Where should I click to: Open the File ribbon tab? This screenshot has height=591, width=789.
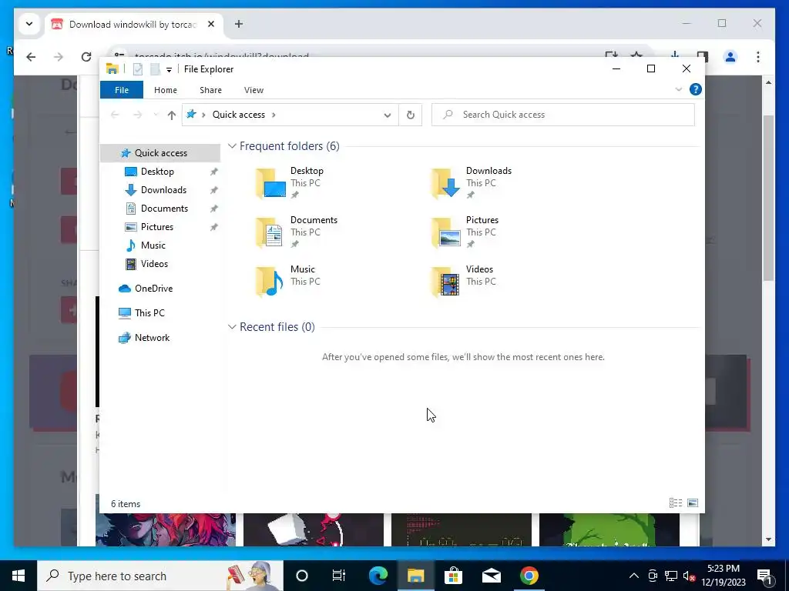coord(122,90)
